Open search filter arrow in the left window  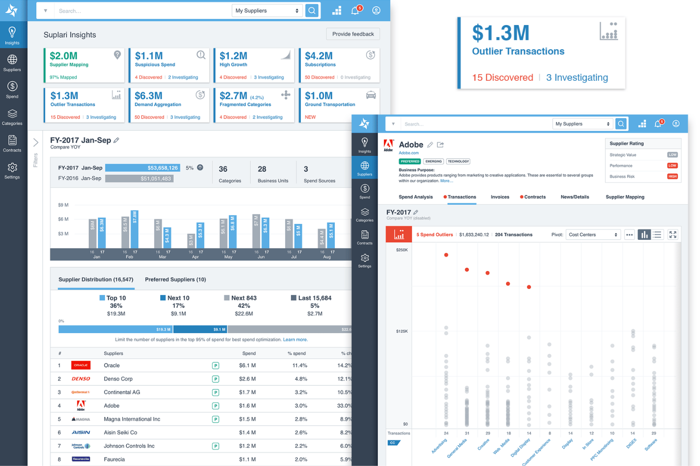point(45,10)
